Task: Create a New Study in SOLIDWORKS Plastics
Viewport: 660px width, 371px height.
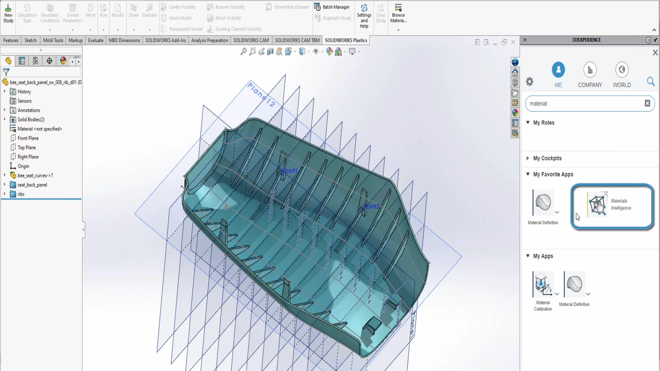Action: (x=8, y=12)
